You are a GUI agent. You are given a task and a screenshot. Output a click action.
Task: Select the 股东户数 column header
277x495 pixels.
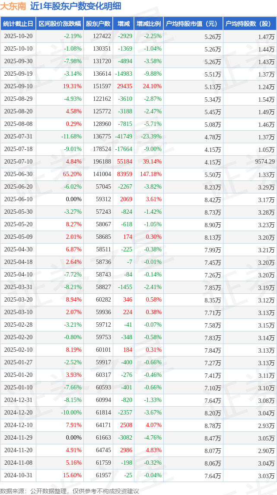tap(98, 24)
